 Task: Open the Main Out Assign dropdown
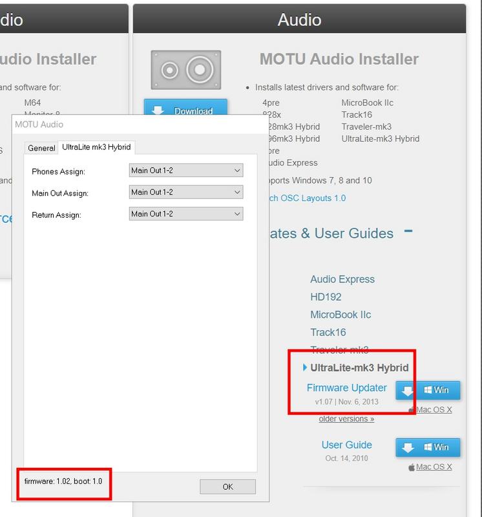(186, 192)
